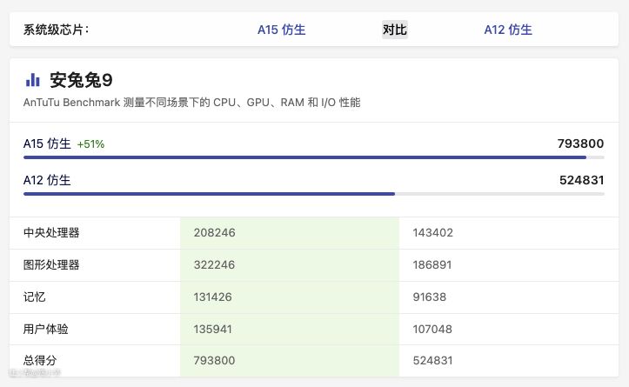Select the 总得分 row label
Screen dimensions: 629x387
40,360
